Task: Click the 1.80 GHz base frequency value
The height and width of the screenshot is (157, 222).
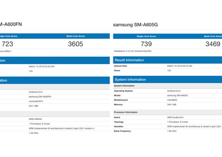Action: coord(171,131)
